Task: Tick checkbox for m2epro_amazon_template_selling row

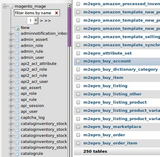Action: pos(78,37)
